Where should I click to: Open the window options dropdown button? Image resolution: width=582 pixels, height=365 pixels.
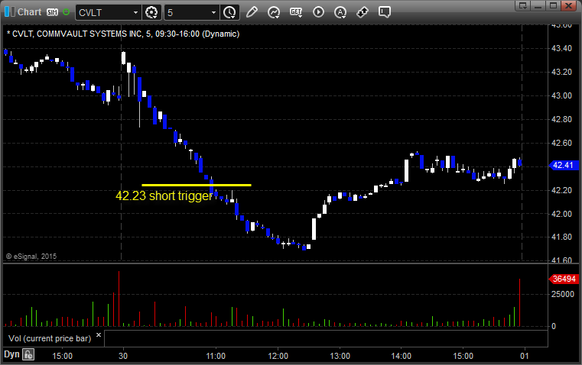(x=523, y=5)
